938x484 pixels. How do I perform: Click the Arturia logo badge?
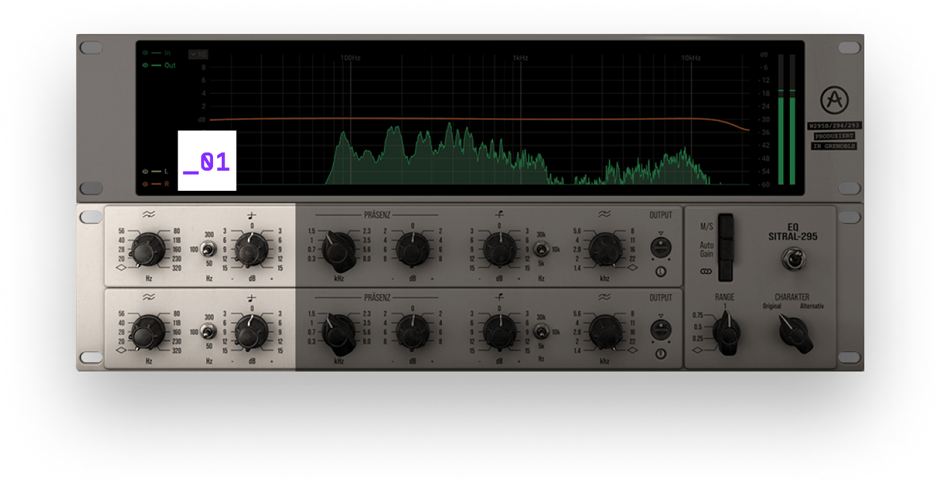(x=834, y=100)
